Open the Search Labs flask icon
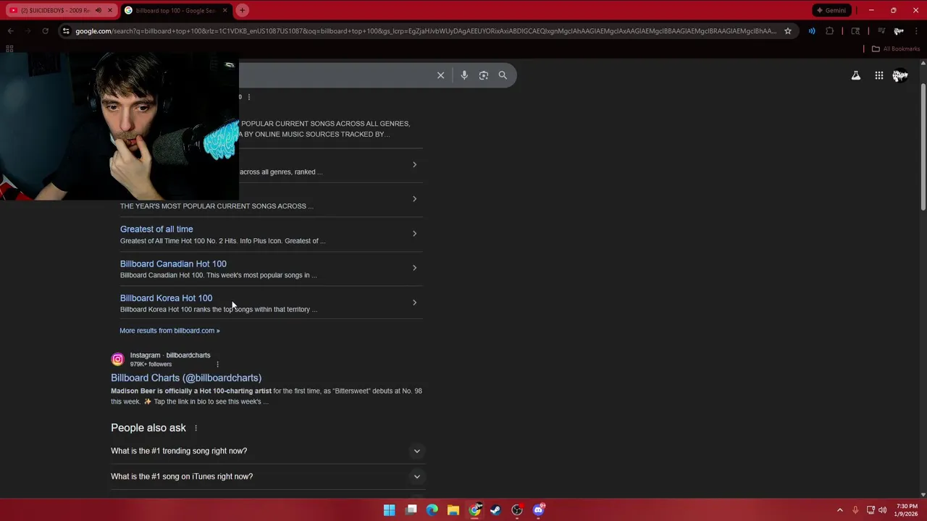Image resolution: width=927 pixels, height=521 pixels. (x=856, y=75)
